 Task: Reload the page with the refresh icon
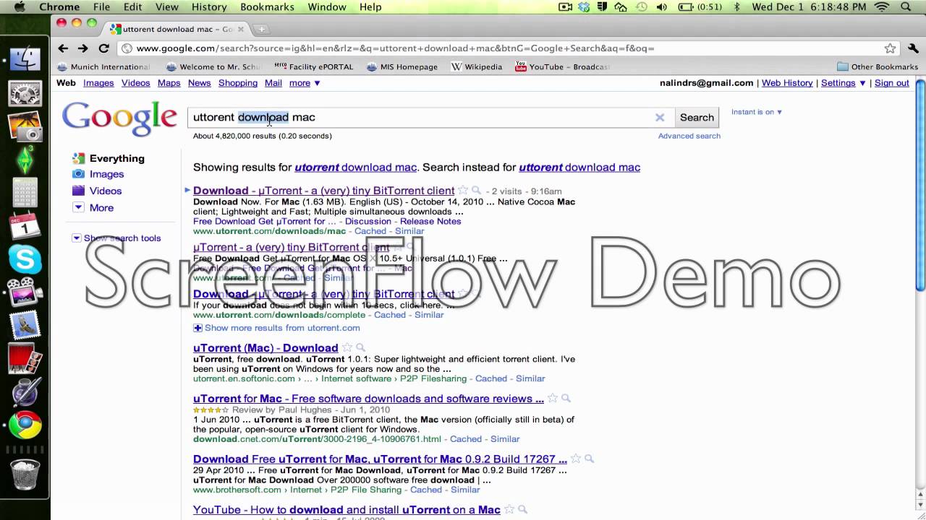click(x=103, y=48)
